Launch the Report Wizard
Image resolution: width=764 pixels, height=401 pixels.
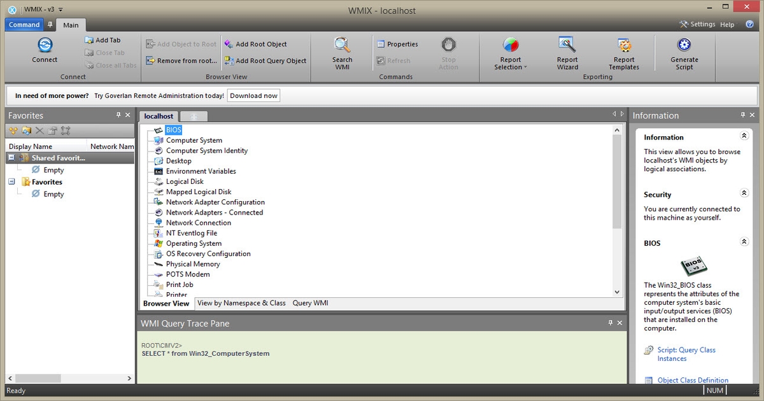click(x=567, y=45)
